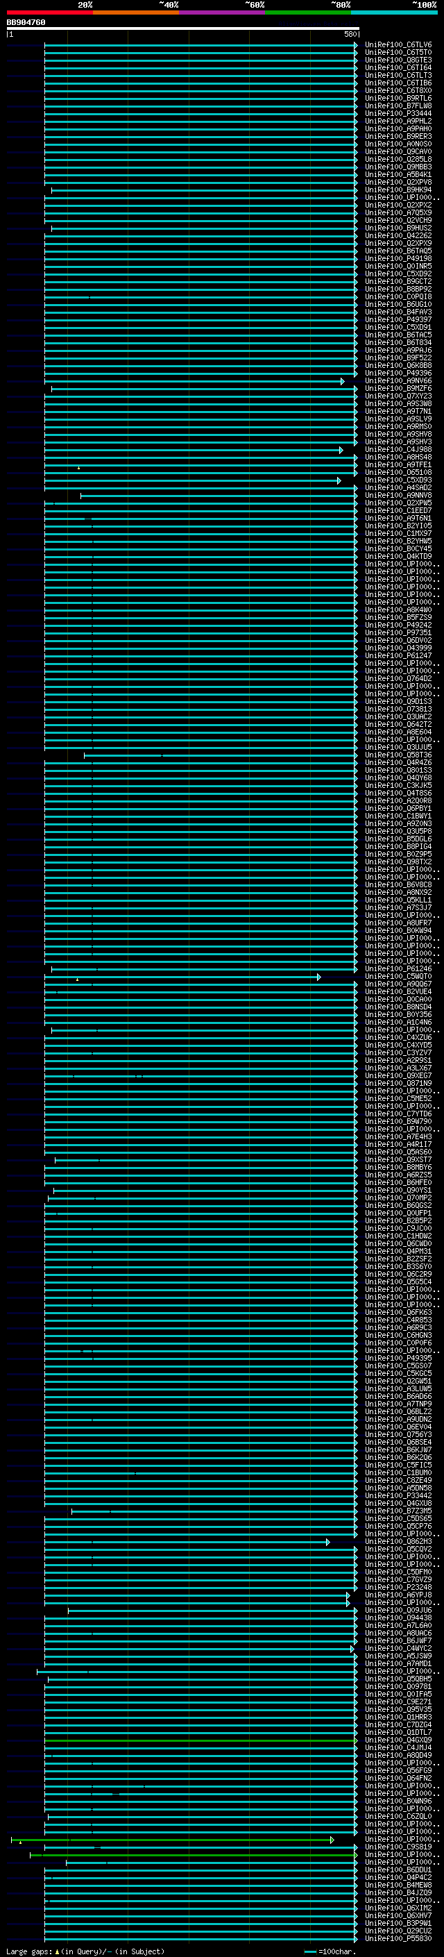Click the UniRef100_P61246 hit label
The height and width of the screenshot is (1957, 444).
click(398, 969)
